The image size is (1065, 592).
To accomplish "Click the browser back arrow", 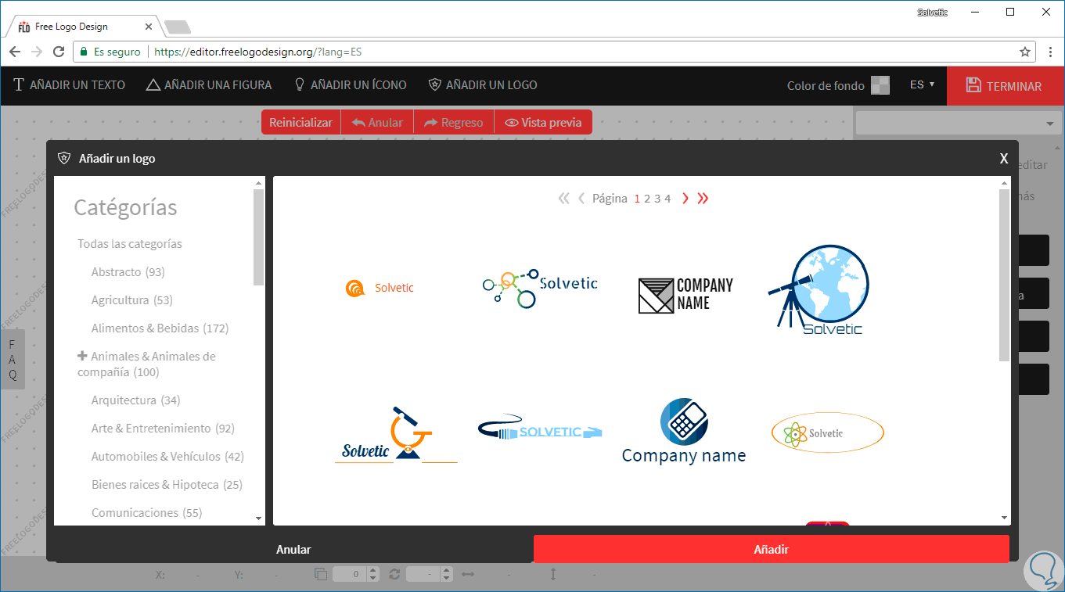I will point(15,52).
